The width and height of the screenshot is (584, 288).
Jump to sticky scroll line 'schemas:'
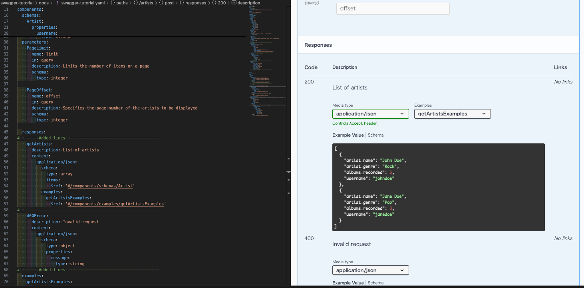click(x=31, y=15)
